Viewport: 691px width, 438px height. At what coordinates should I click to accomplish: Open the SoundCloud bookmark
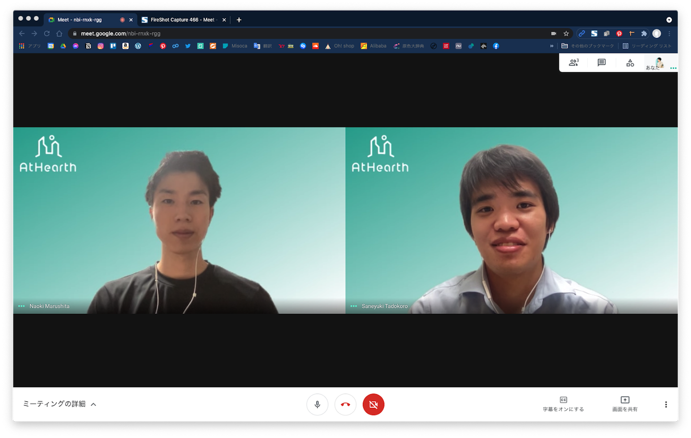(x=316, y=46)
